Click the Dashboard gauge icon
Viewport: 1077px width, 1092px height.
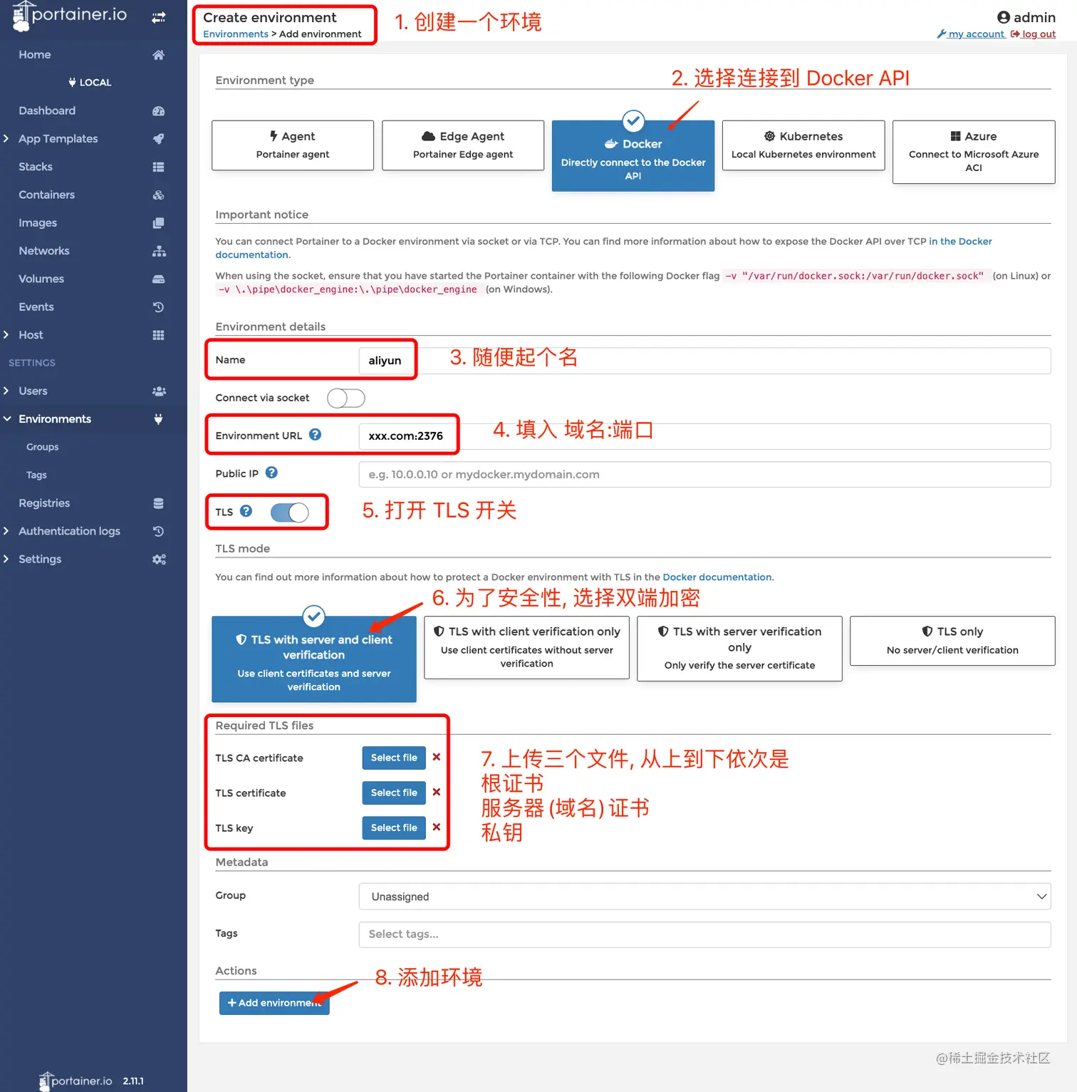(159, 111)
